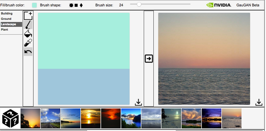Open the Building category
The height and width of the screenshot is (131, 266).
click(x=7, y=14)
